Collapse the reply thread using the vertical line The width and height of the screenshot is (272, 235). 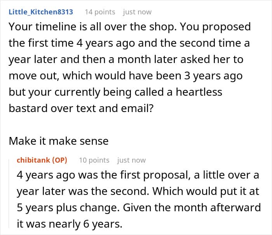tap(9, 193)
